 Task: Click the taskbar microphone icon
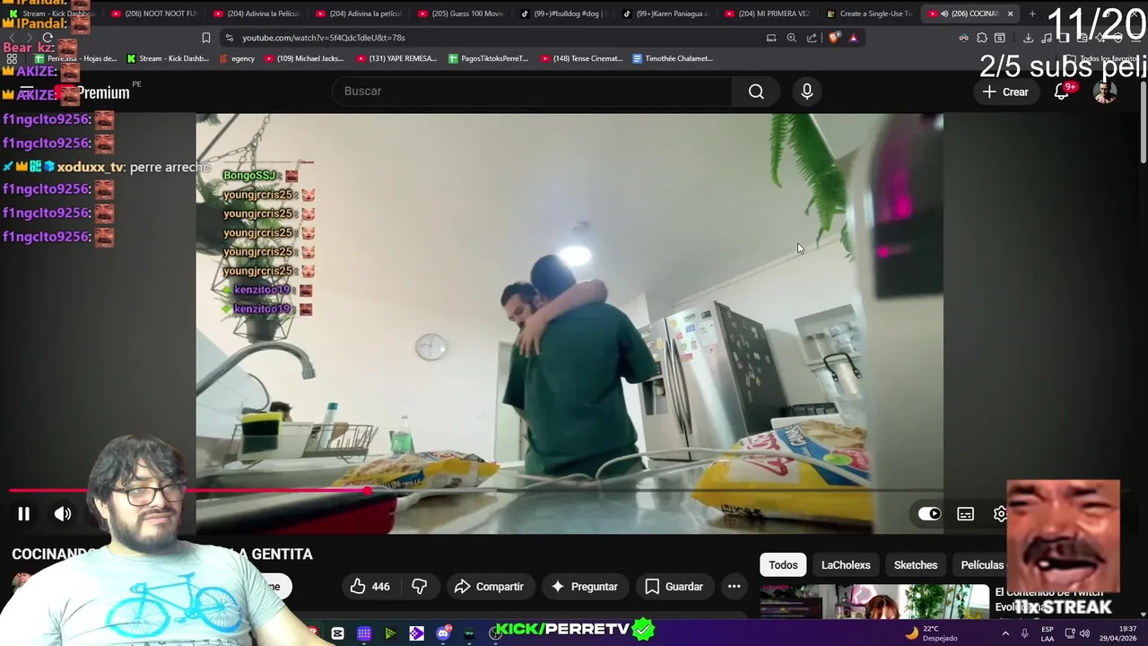click(1024, 633)
